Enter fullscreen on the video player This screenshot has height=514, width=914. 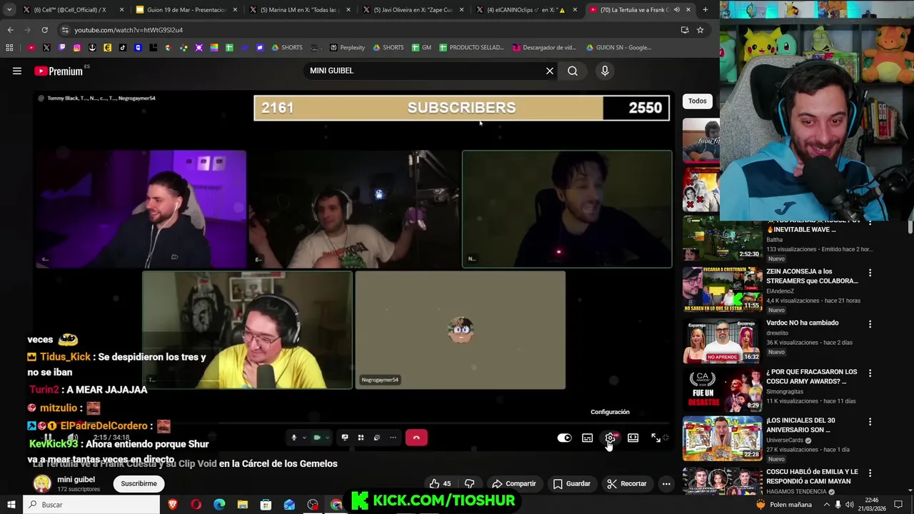pos(656,438)
